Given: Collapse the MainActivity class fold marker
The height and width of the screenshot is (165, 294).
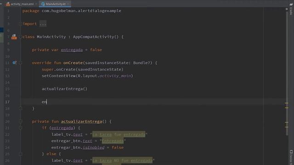Looking at the screenshot, I should (20, 37).
